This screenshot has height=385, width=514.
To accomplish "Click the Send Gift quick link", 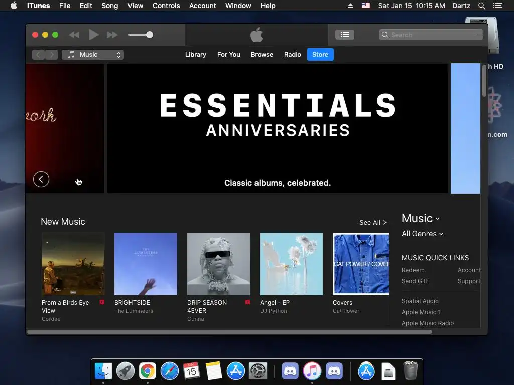I will tap(415, 281).
